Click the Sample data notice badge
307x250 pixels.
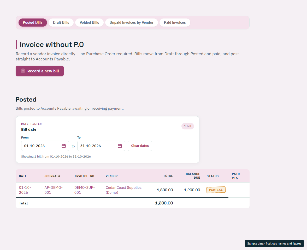pyautogui.click(x=274, y=243)
